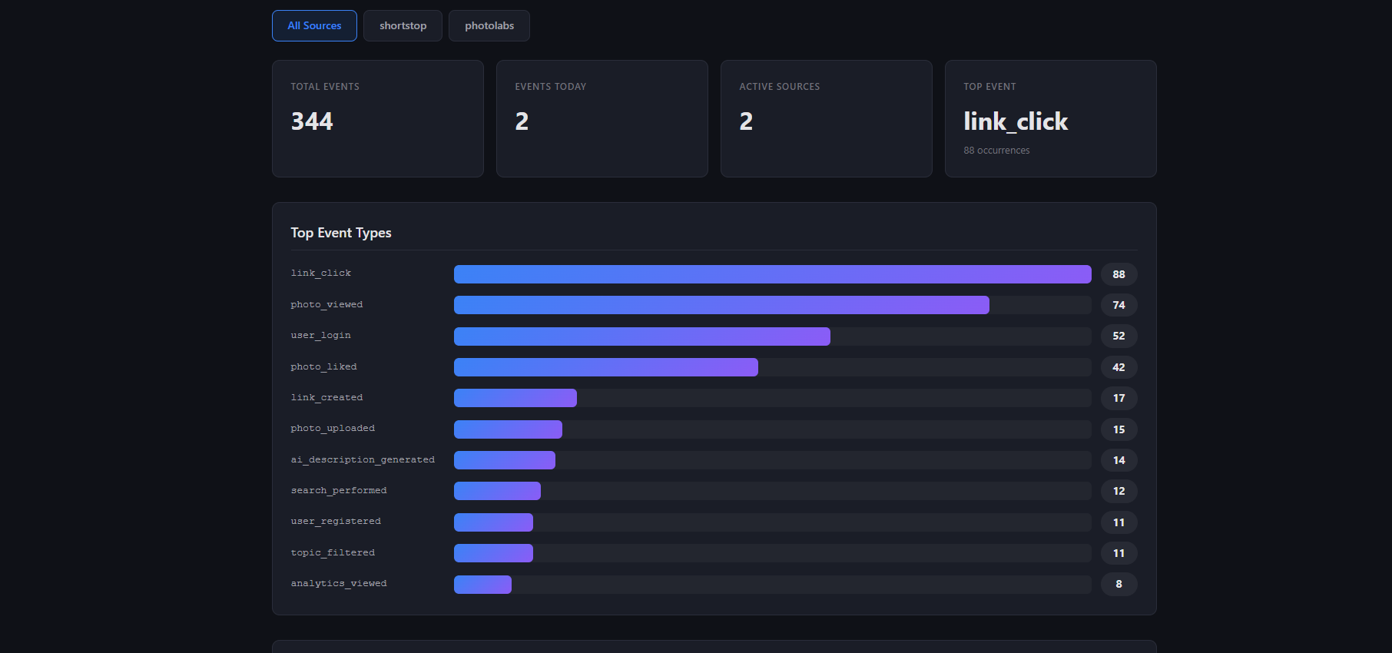1392x653 pixels.
Task: Click the link_click progress bar
Action: point(773,274)
